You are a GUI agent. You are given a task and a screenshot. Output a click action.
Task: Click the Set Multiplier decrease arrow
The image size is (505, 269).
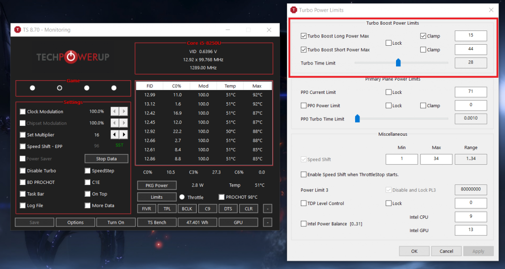click(114, 135)
